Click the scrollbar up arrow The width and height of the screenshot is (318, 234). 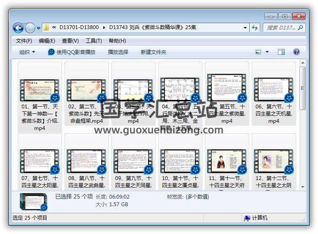(x=303, y=63)
